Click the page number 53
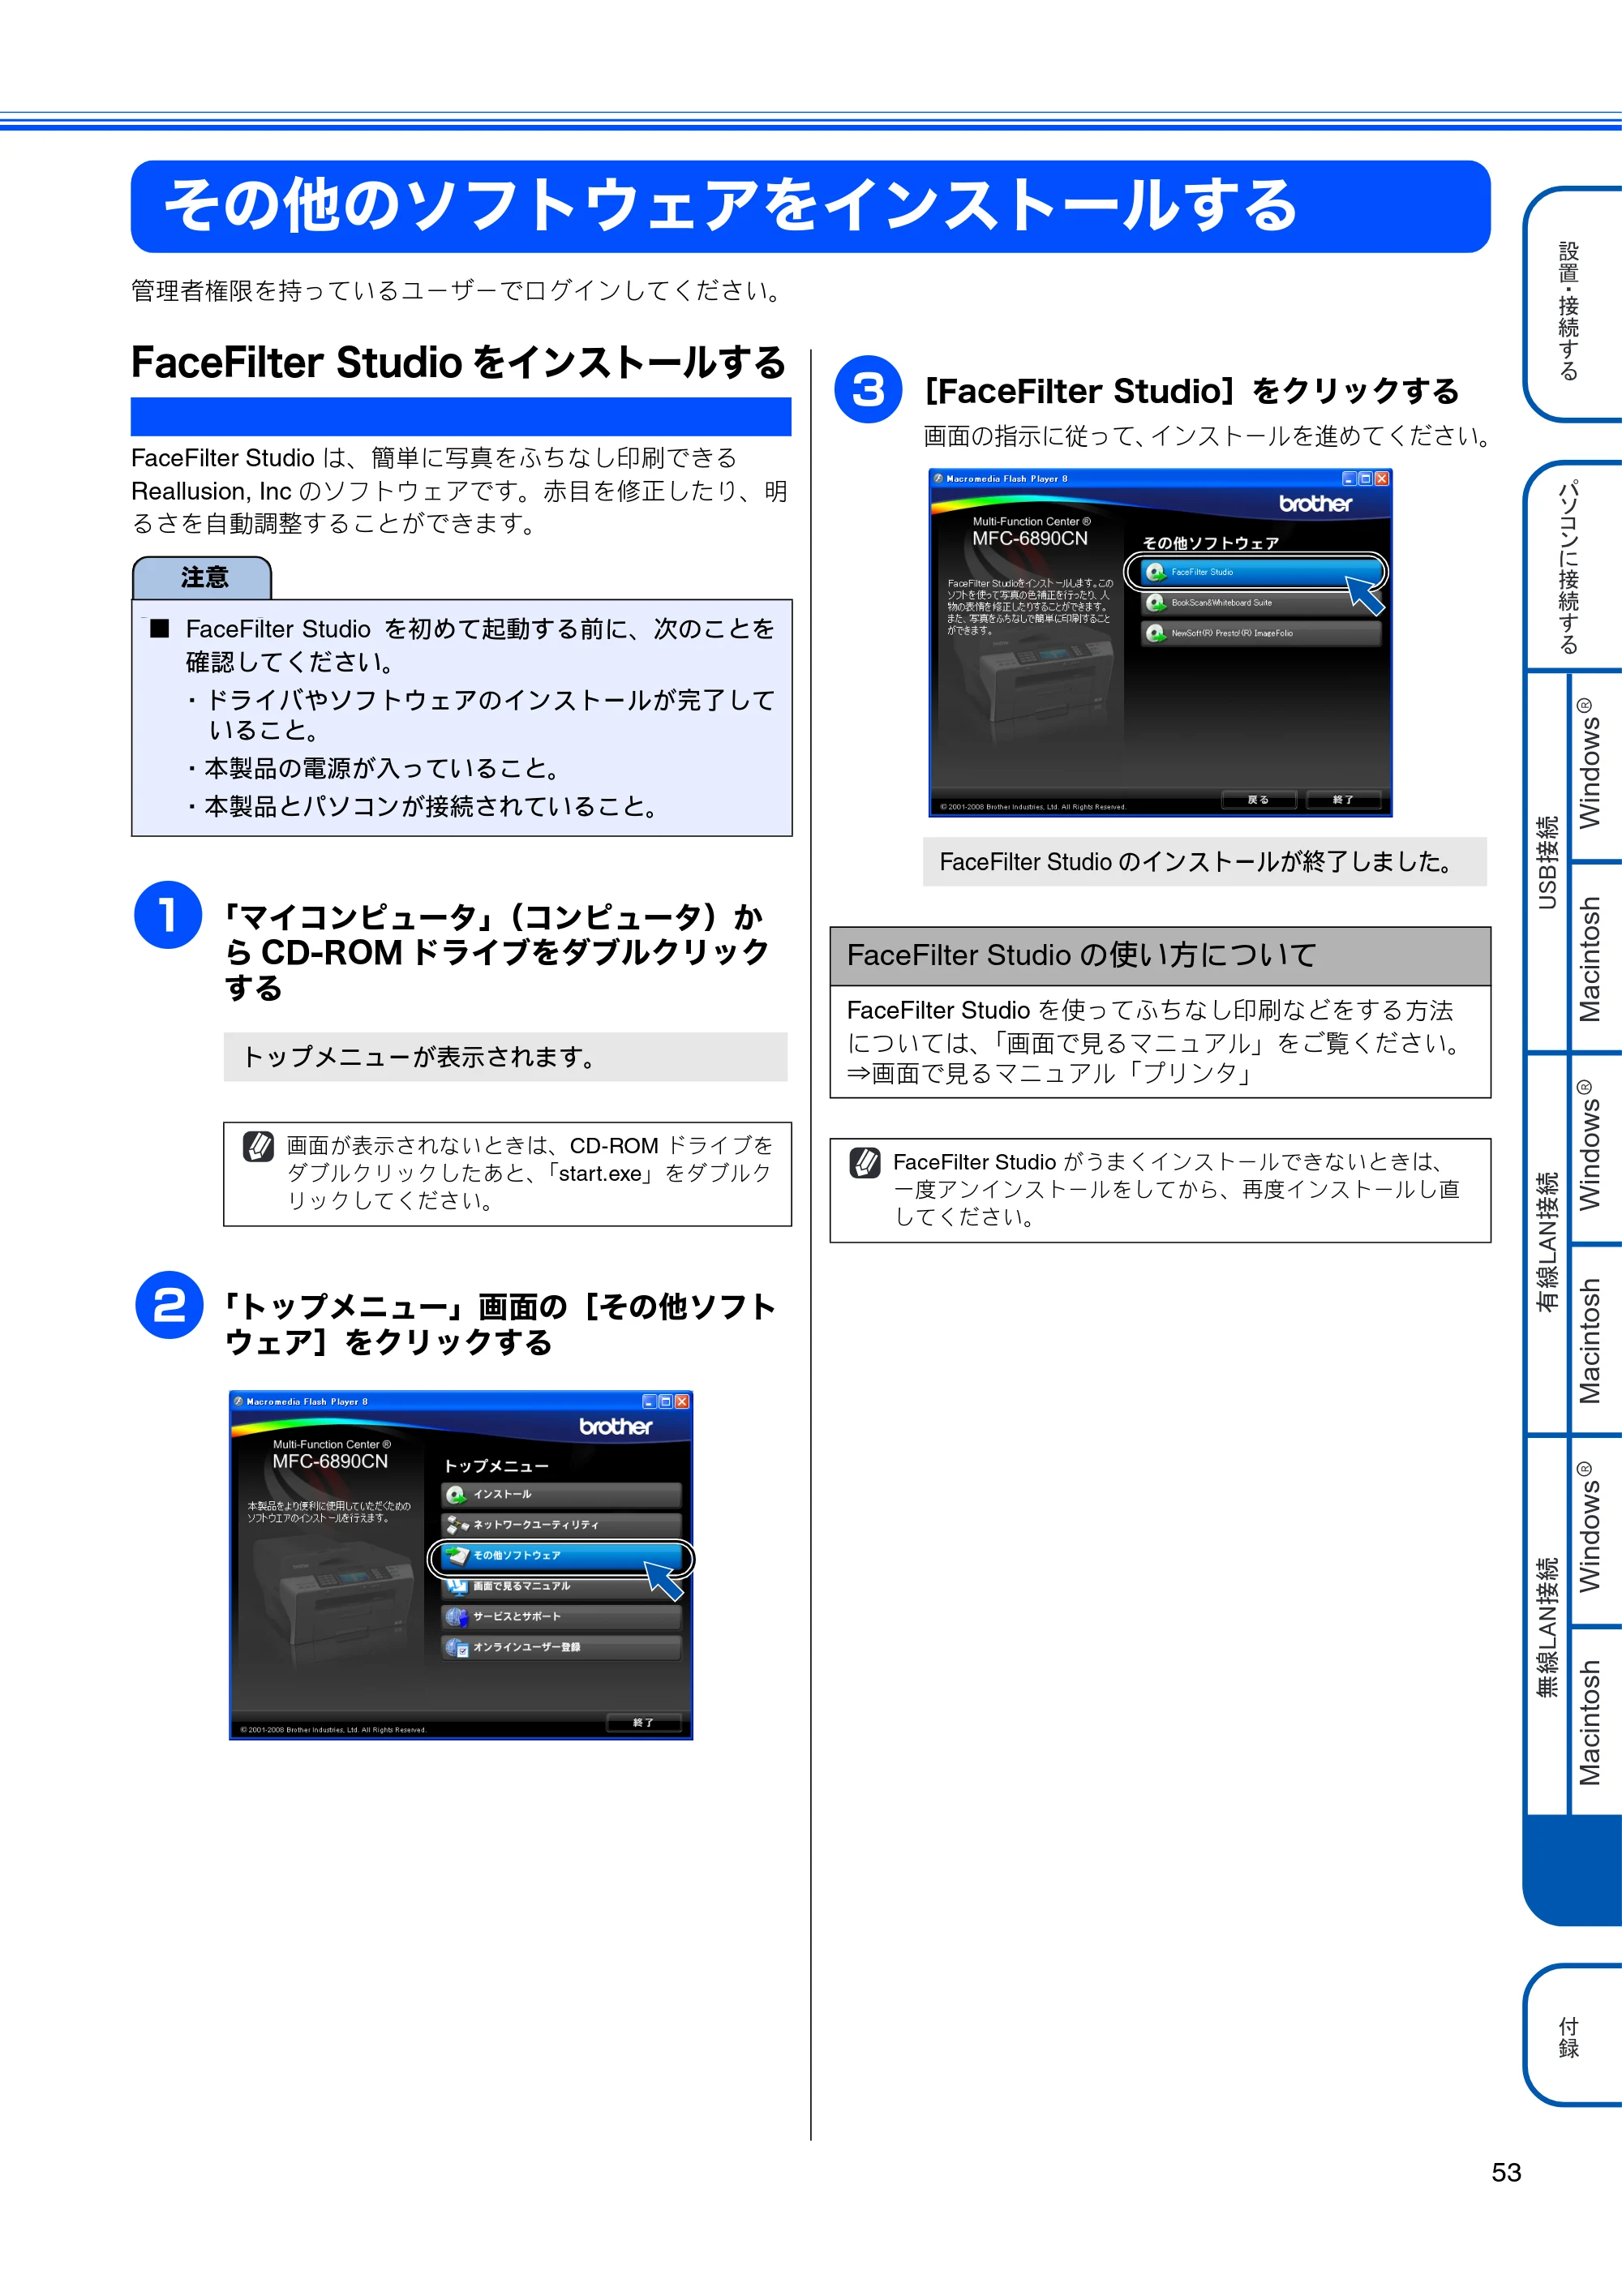Screen dimensions: 1622x2296 coord(1506,2173)
